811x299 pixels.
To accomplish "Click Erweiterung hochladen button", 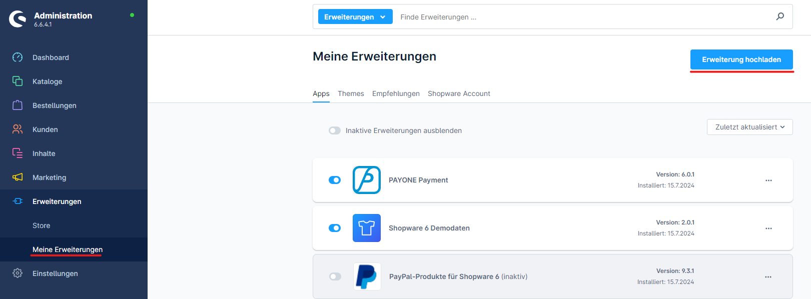I will click(741, 59).
